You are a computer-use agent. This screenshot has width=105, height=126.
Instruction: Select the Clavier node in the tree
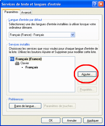[25, 63]
